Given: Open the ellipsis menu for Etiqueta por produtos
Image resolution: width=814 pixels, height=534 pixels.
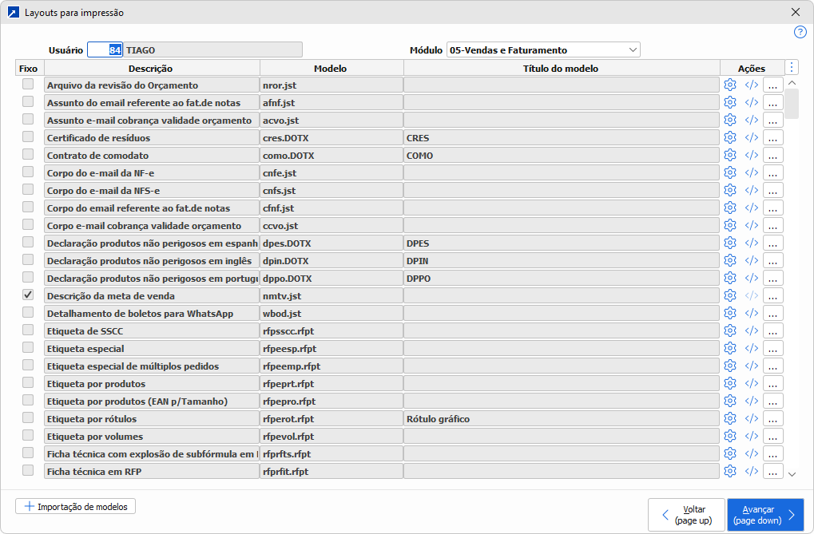Looking at the screenshot, I should coord(772,383).
